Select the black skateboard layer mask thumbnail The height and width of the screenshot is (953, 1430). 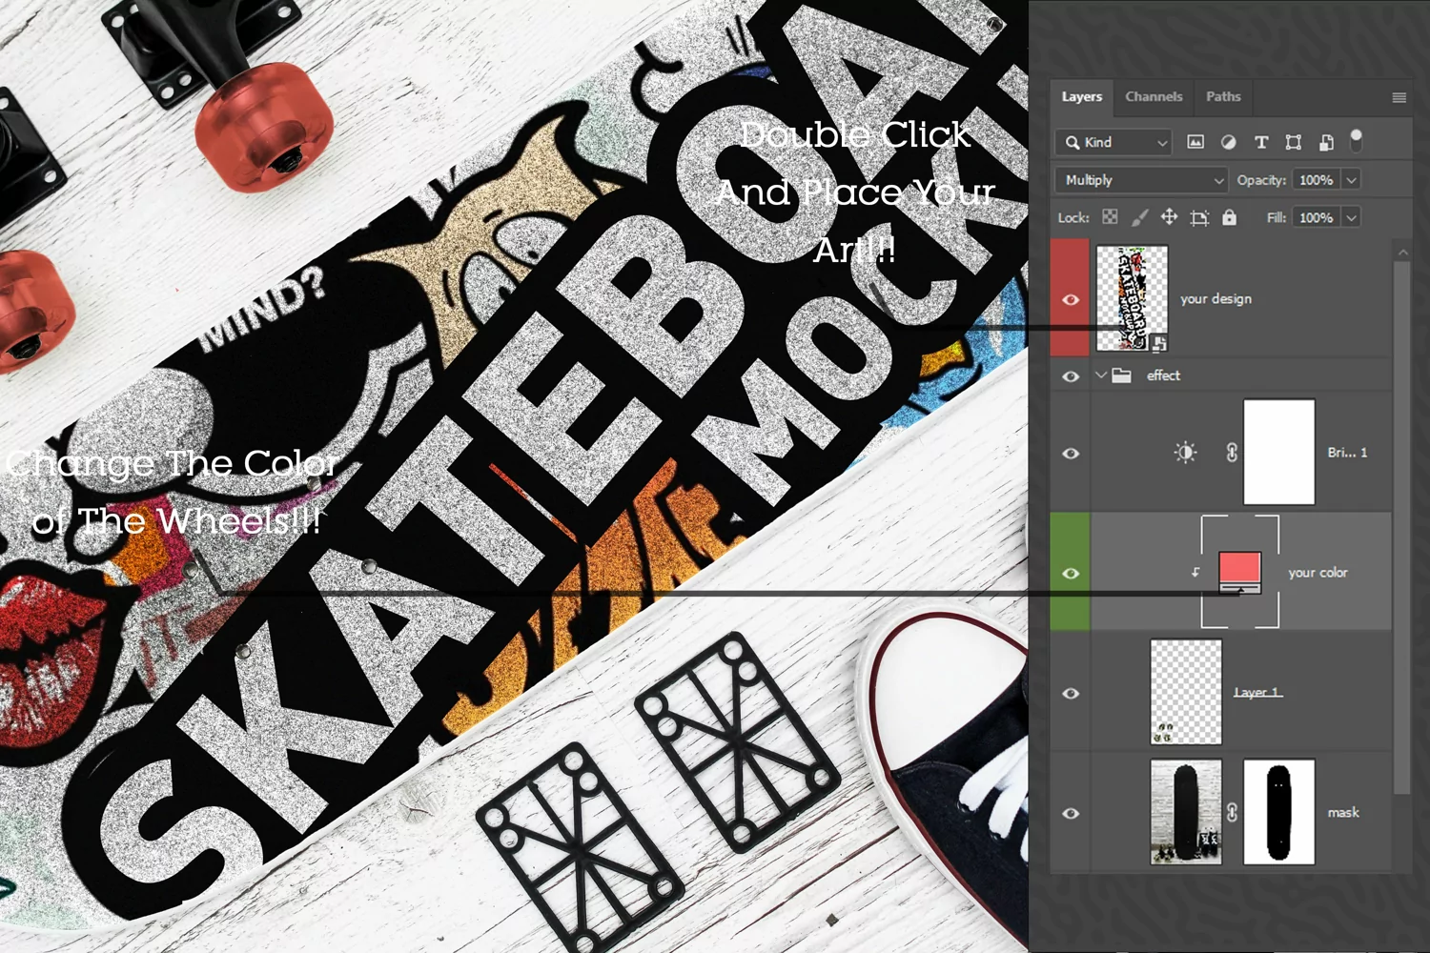1279,812
